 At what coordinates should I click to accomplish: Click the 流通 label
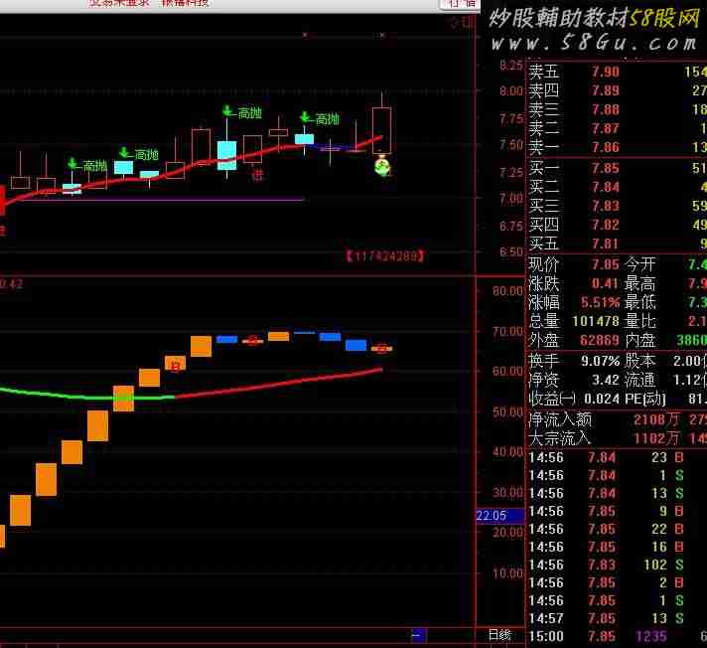[x=639, y=380]
